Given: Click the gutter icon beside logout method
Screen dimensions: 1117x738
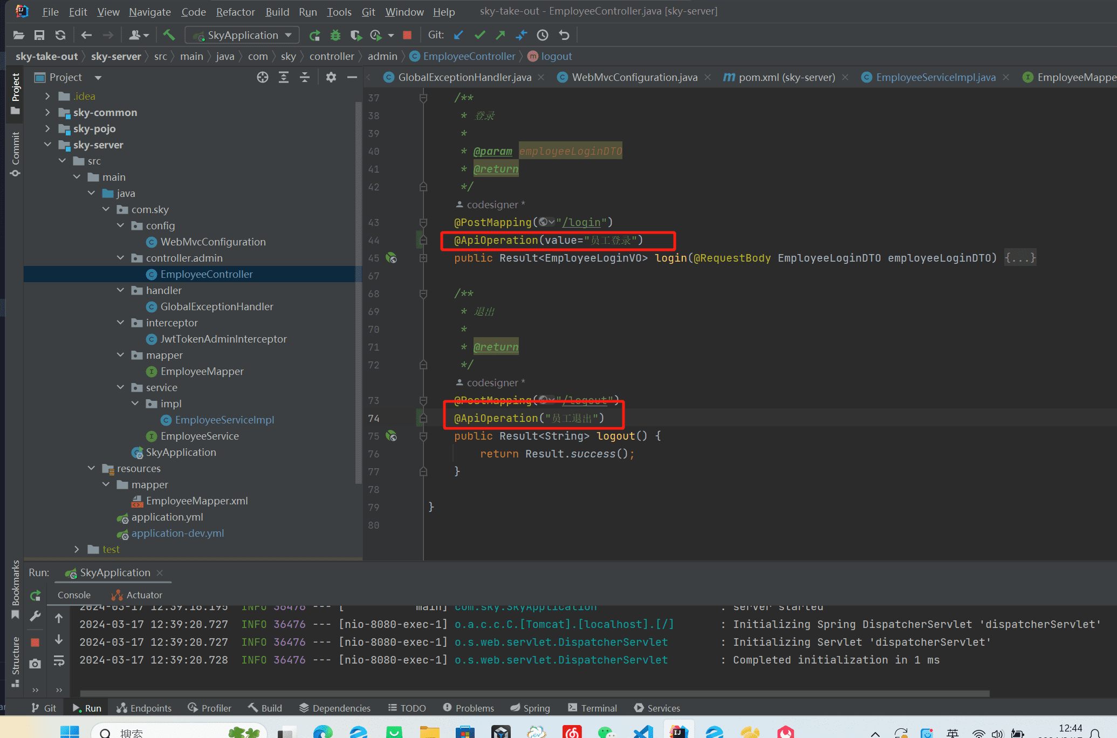Looking at the screenshot, I should 392,436.
